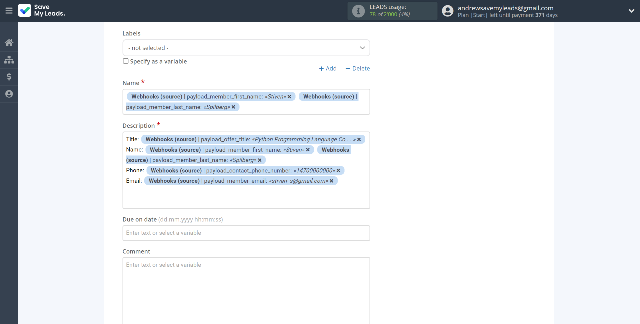Screen dimensions: 640x324
Task: Remove the payload_offer_title tag from Description
Action: 359,139
